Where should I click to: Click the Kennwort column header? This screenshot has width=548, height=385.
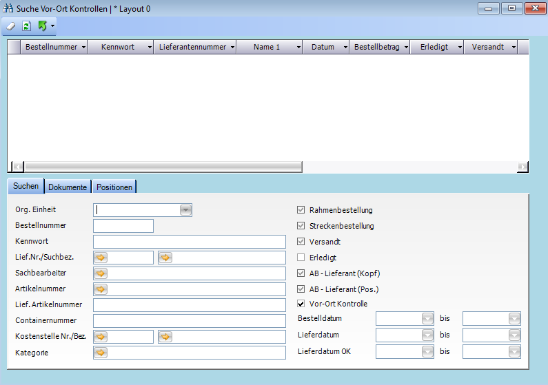click(117, 48)
